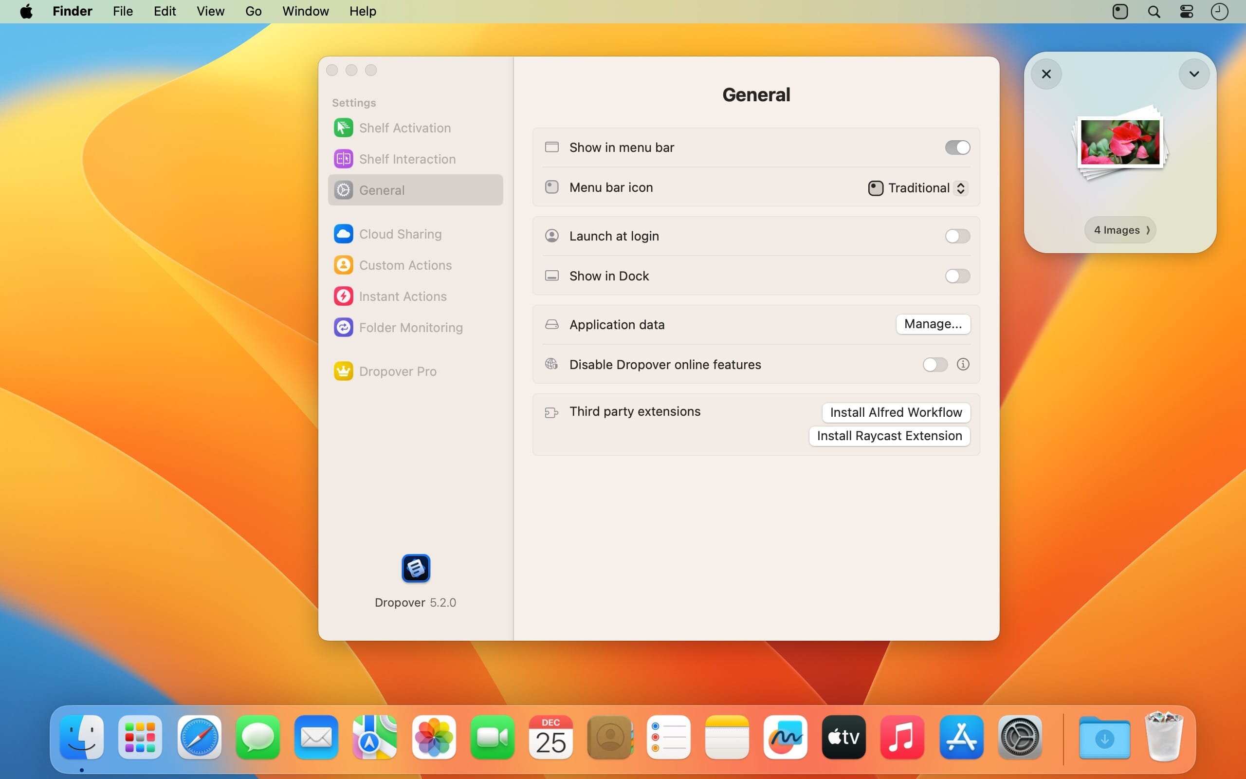Open the Window menu
The height and width of the screenshot is (779, 1246).
coord(305,11)
